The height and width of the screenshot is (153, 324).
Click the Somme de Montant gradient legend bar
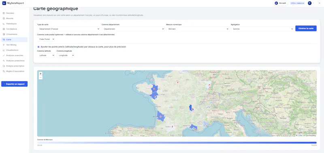(177, 142)
